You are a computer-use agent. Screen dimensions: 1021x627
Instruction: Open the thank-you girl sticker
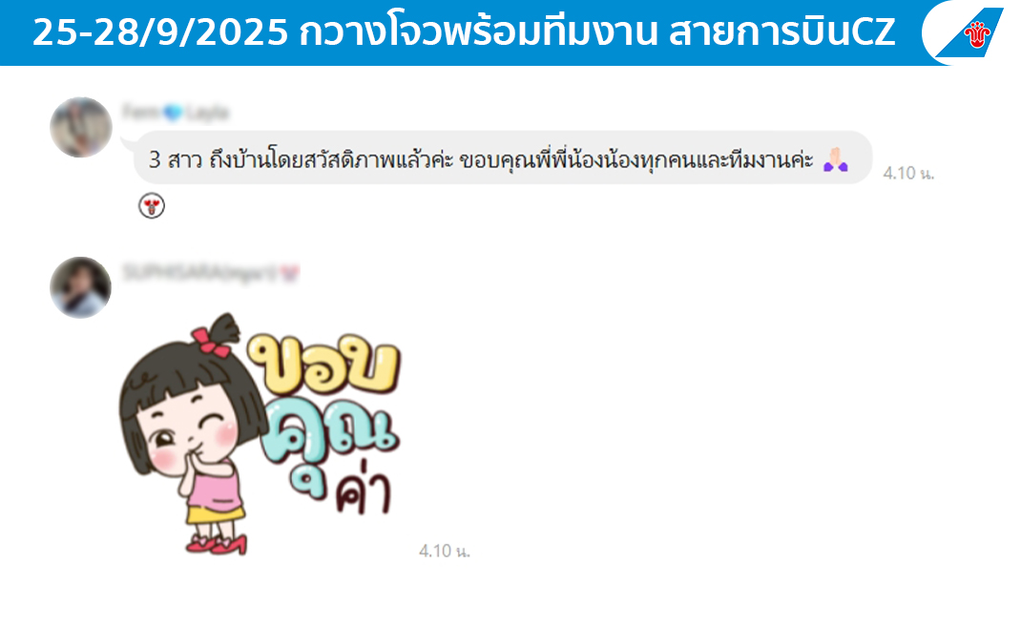coord(260,434)
